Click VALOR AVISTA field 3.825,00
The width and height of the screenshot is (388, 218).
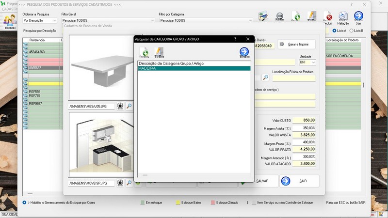point(304,135)
